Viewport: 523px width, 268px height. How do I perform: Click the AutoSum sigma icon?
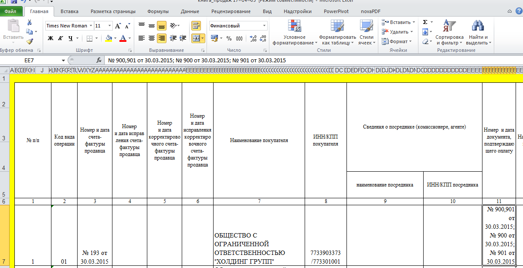tap(425, 22)
